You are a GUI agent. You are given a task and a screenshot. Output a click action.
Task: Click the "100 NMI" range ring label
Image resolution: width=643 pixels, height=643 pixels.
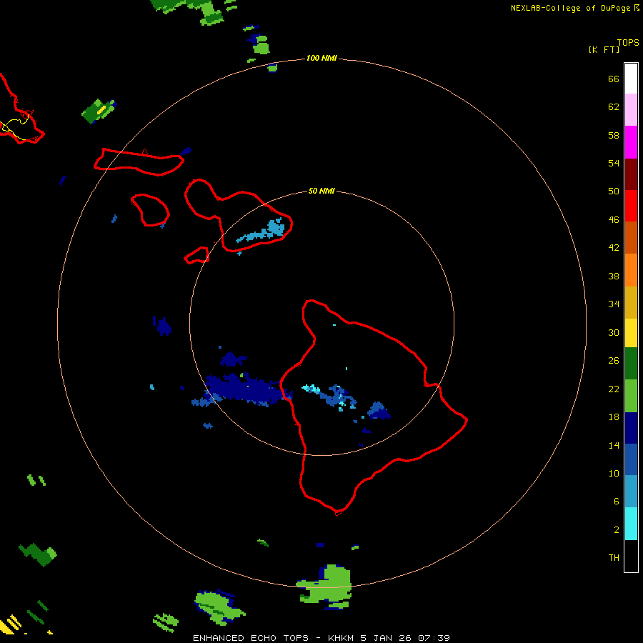pos(321,58)
